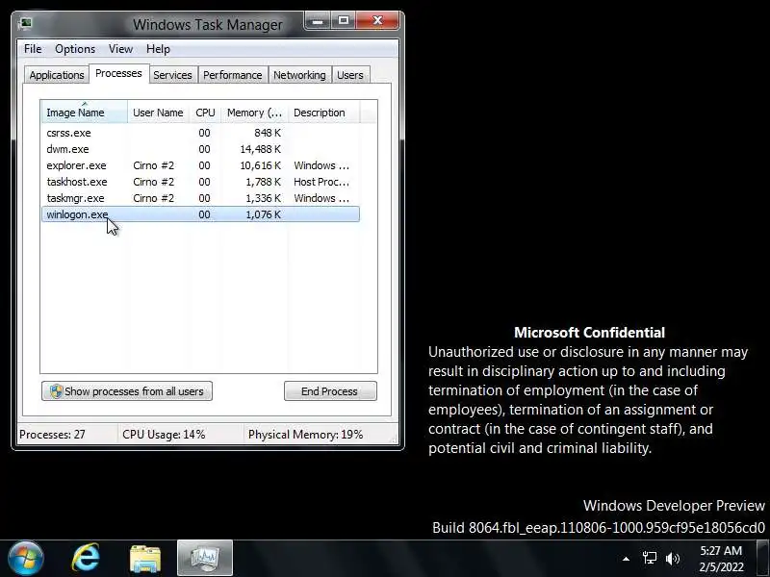Switch to the Applications tab
770x577 pixels.
pyautogui.click(x=57, y=75)
